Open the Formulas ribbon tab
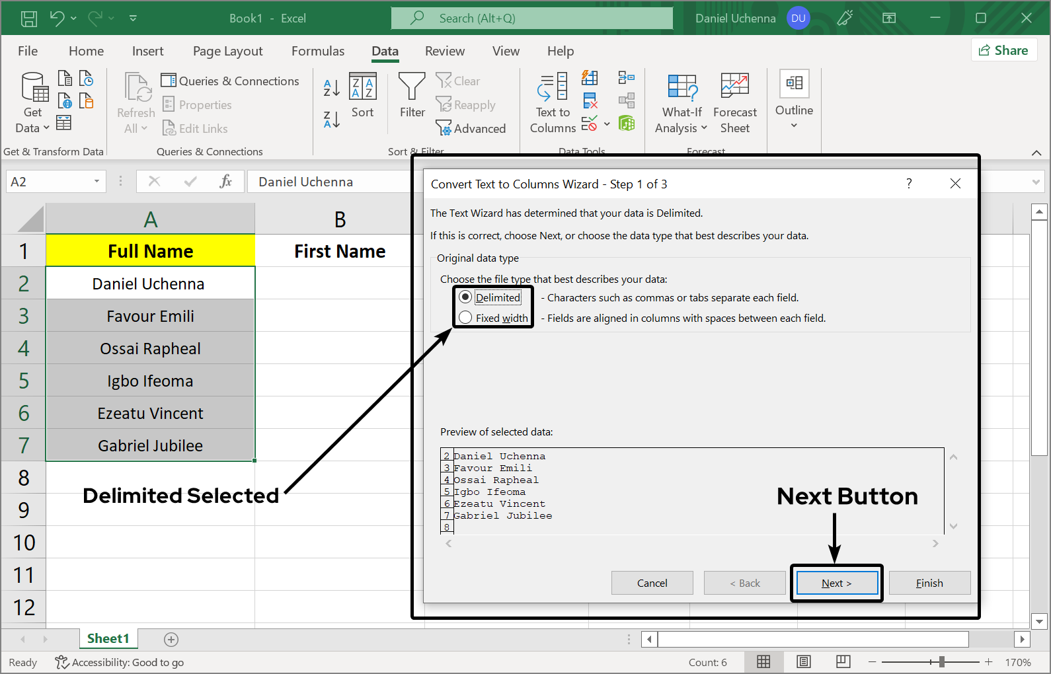Screen dimensions: 1051x674 [318, 51]
